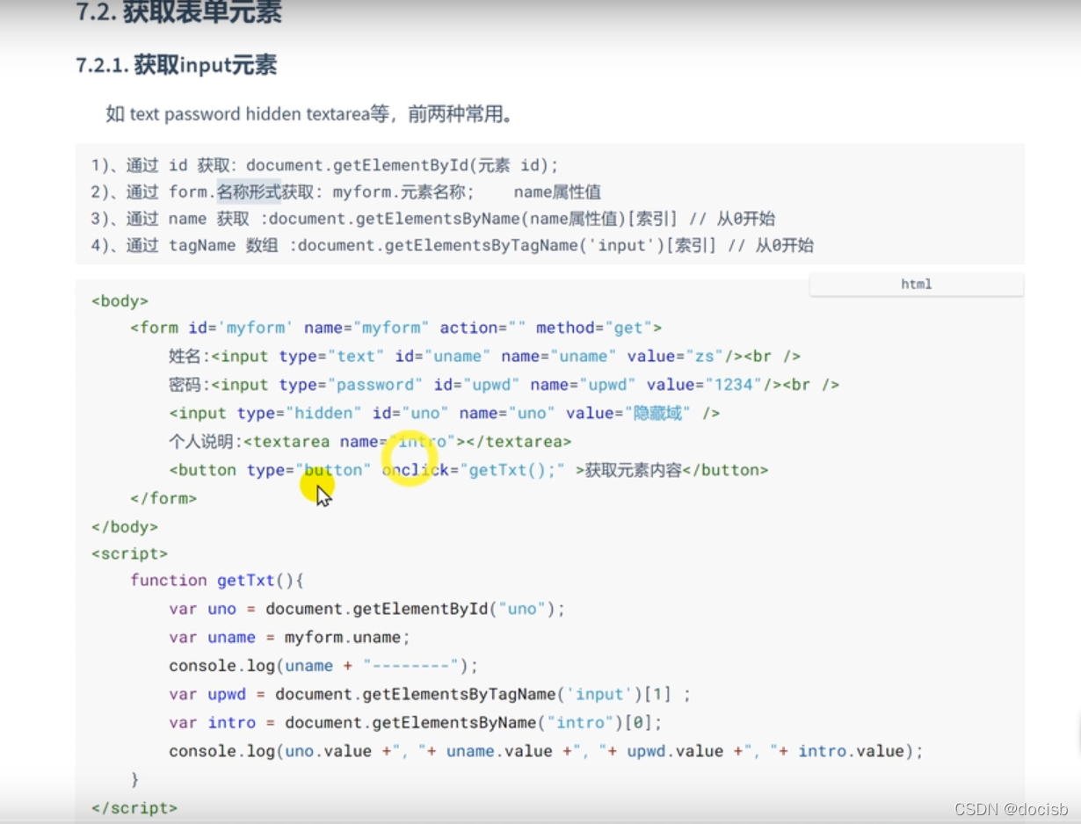Click the '获取元素内容</button>' code line
This screenshot has width=1081, height=824.
(x=468, y=470)
